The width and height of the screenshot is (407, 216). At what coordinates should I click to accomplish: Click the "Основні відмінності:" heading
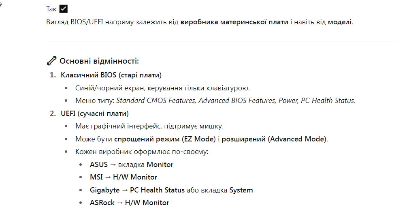pos(99,61)
